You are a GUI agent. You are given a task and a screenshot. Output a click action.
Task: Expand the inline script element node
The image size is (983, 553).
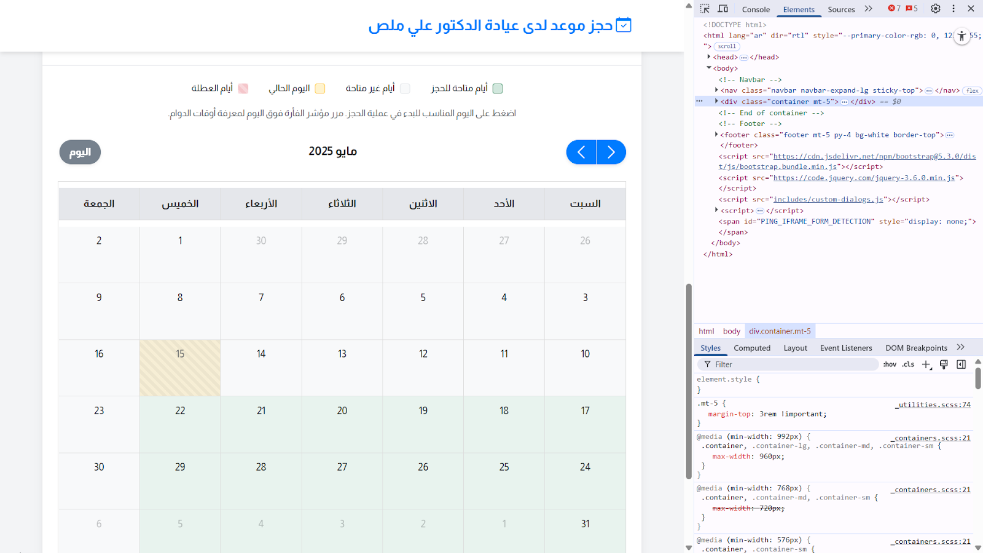(x=716, y=210)
